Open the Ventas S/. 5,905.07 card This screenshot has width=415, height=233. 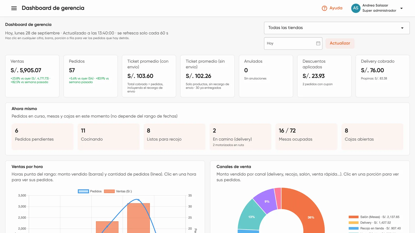[32, 76]
